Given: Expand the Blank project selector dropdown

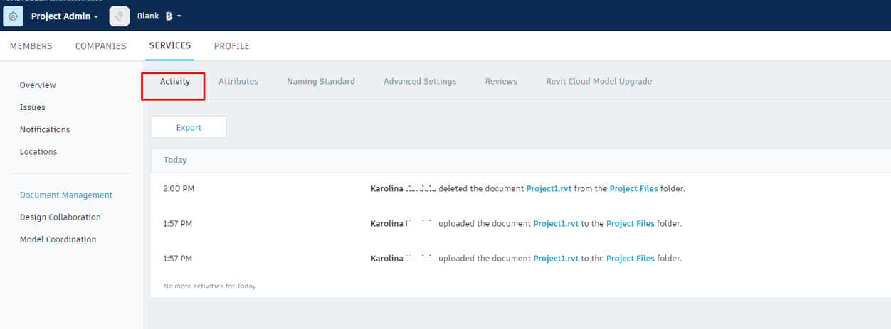Looking at the screenshot, I should click(179, 16).
